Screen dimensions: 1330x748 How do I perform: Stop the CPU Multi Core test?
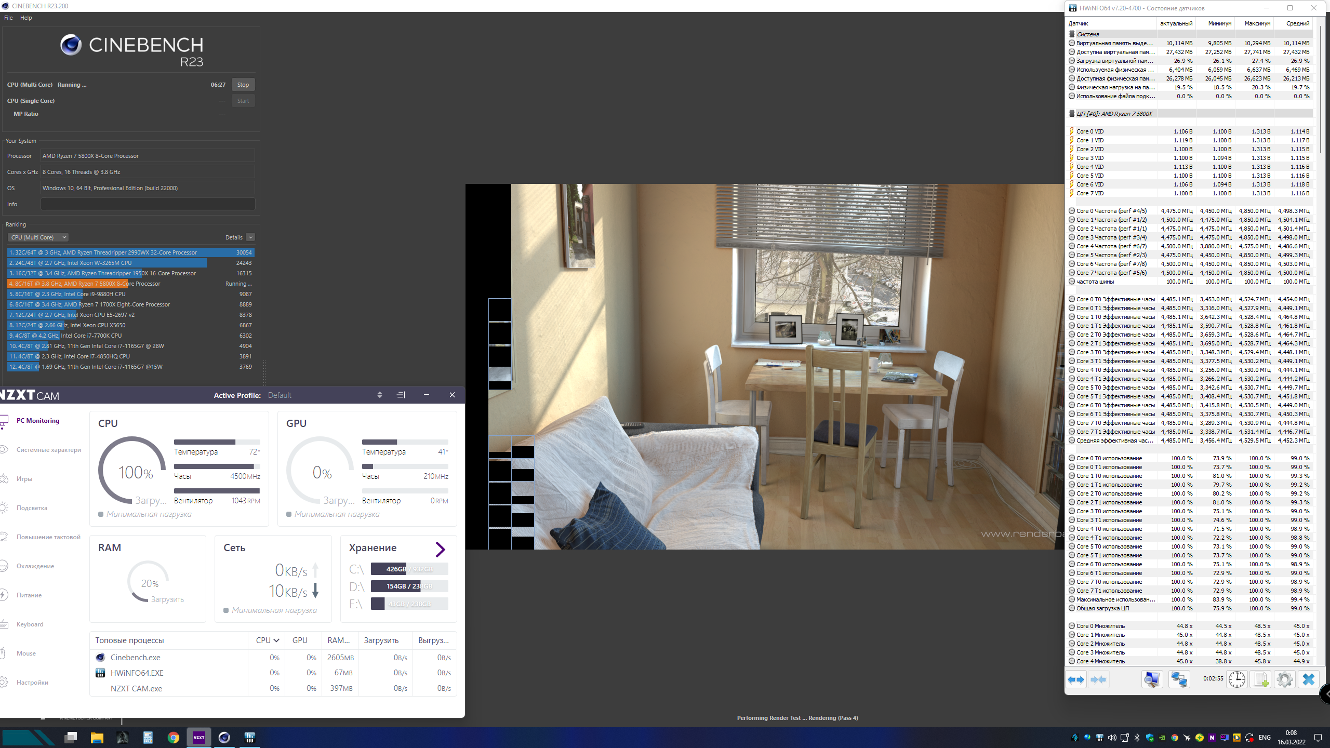243,85
